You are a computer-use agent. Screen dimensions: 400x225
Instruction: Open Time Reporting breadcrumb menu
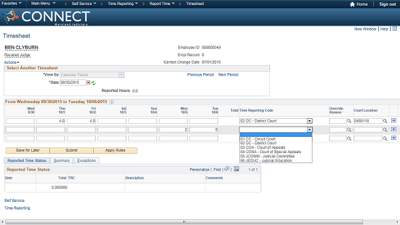(x=122, y=4)
